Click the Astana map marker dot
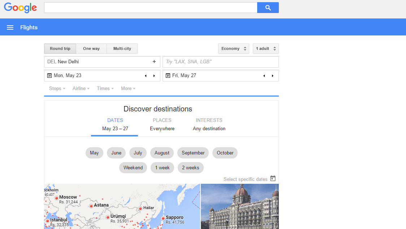The height and width of the screenshot is (229, 406). click(91, 206)
